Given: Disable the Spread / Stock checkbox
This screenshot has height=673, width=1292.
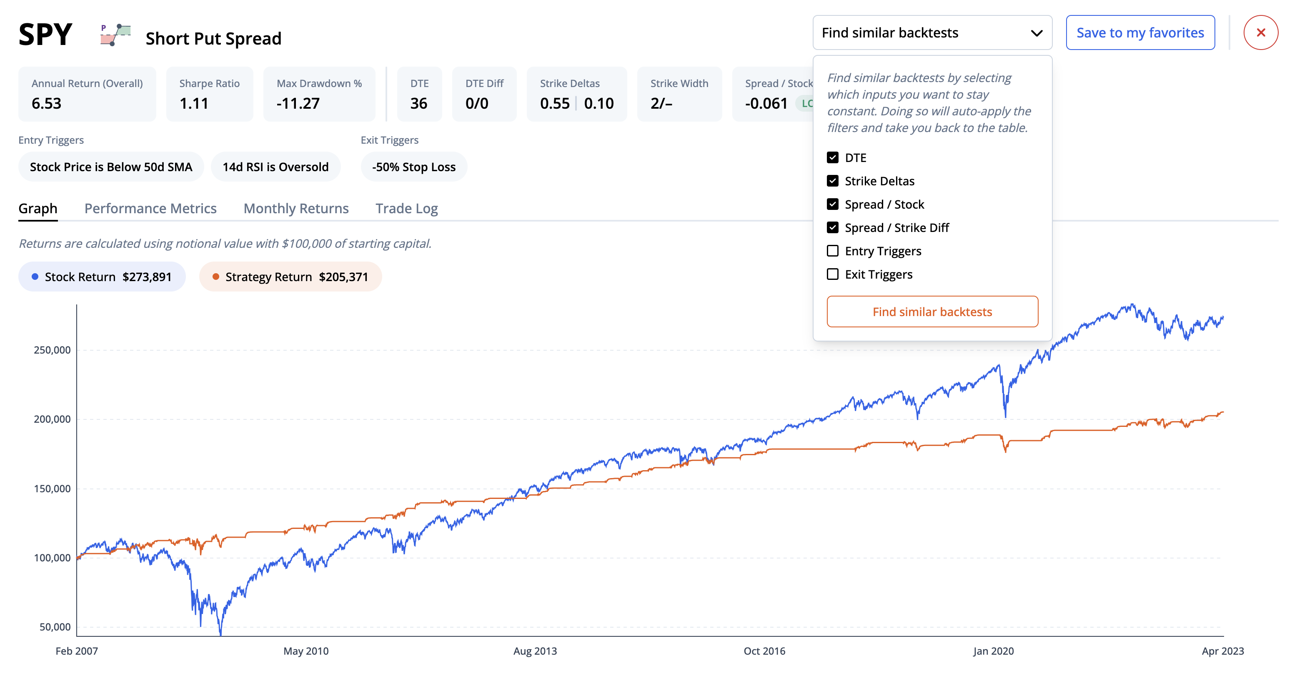Looking at the screenshot, I should tap(833, 204).
